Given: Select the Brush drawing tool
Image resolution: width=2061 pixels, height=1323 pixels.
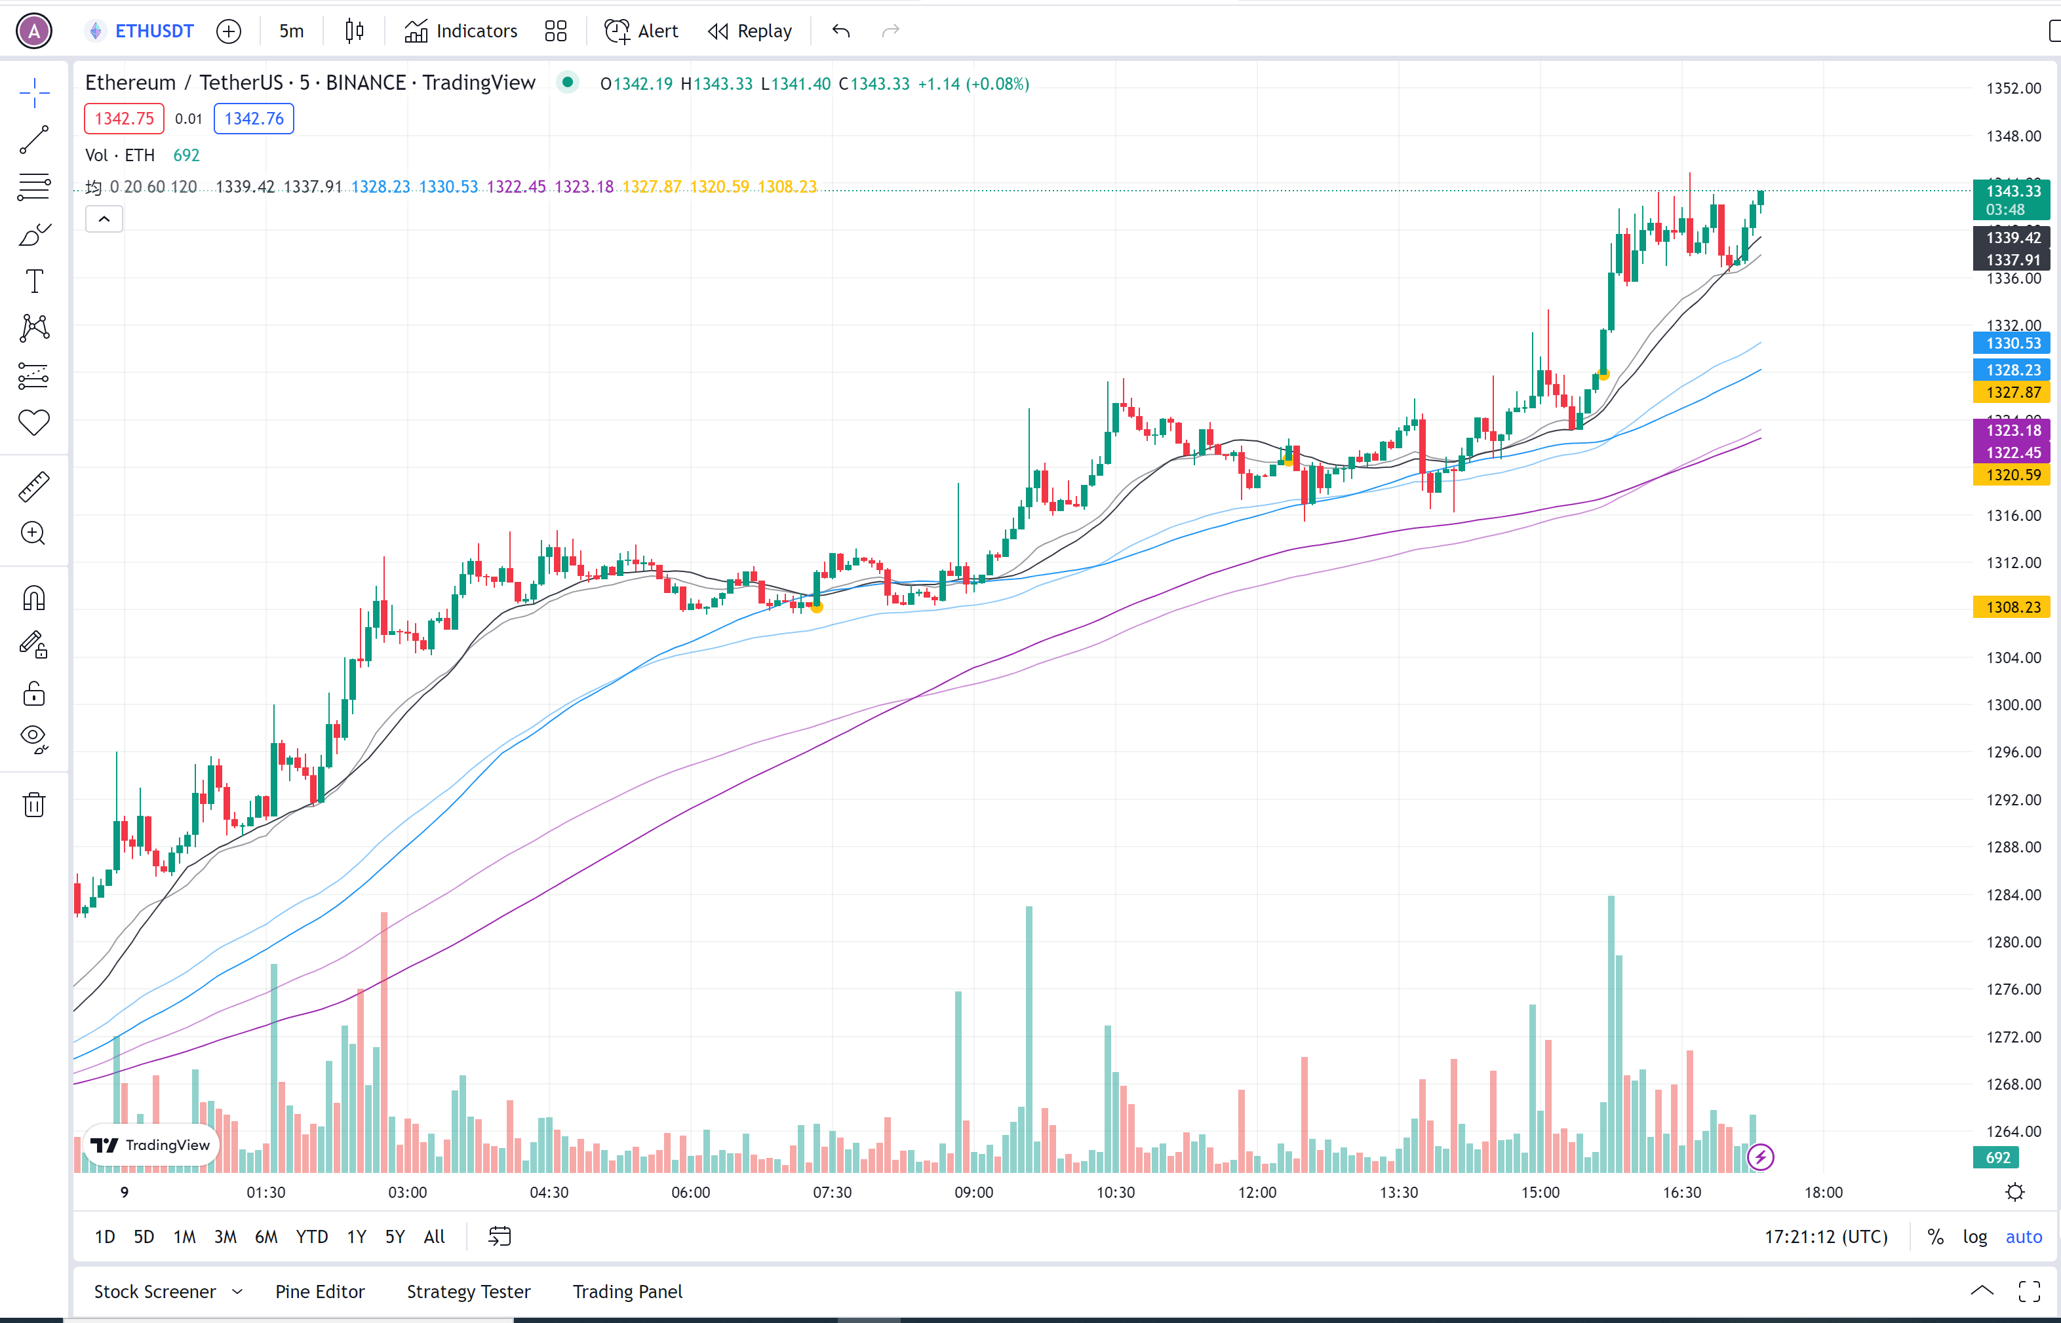Looking at the screenshot, I should tap(34, 234).
